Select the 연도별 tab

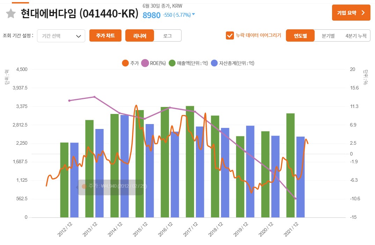pos(300,36)
